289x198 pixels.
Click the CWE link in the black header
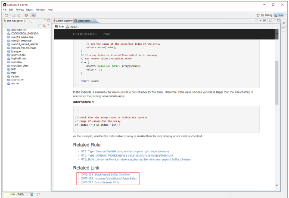pos(107,34)
